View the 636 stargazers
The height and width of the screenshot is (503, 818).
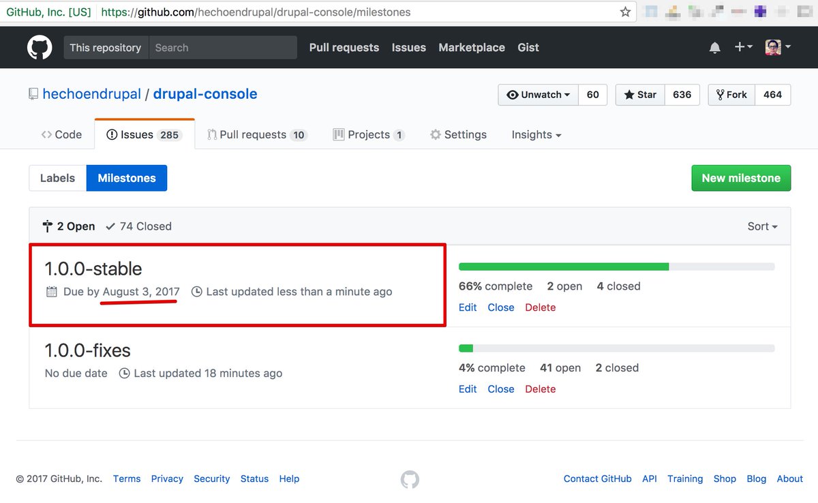pyautogui.click(x=682, y=95)
